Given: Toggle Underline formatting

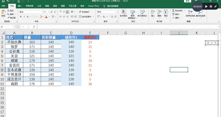Looking at the screenshot, I should pos(28,17).
